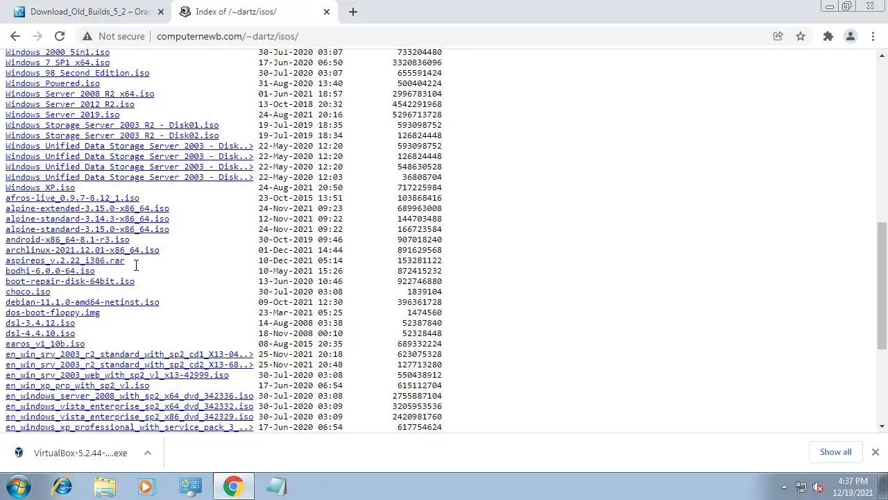
Task: Show hidden system tray icons
Action: [x=784, y=487]
